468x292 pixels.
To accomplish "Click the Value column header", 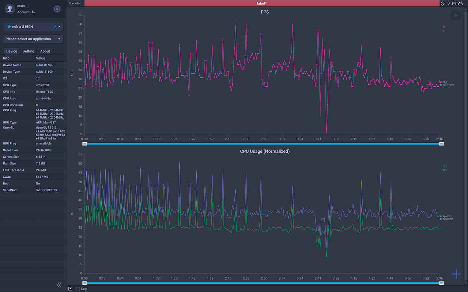I will [x=49, y=58].
